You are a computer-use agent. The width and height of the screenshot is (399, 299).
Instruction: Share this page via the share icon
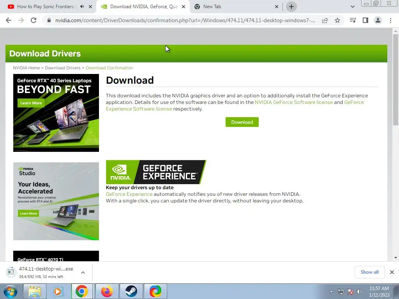[325, 20]
